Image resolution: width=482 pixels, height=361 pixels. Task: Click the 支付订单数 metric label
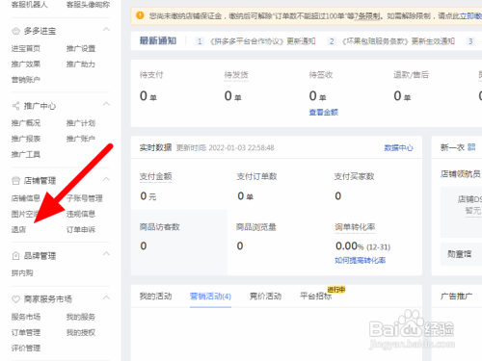pos(256,176)
